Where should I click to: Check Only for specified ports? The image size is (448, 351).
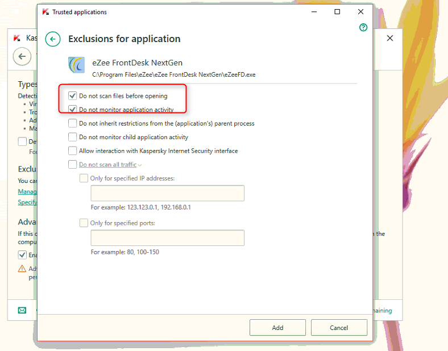point(84,223)
